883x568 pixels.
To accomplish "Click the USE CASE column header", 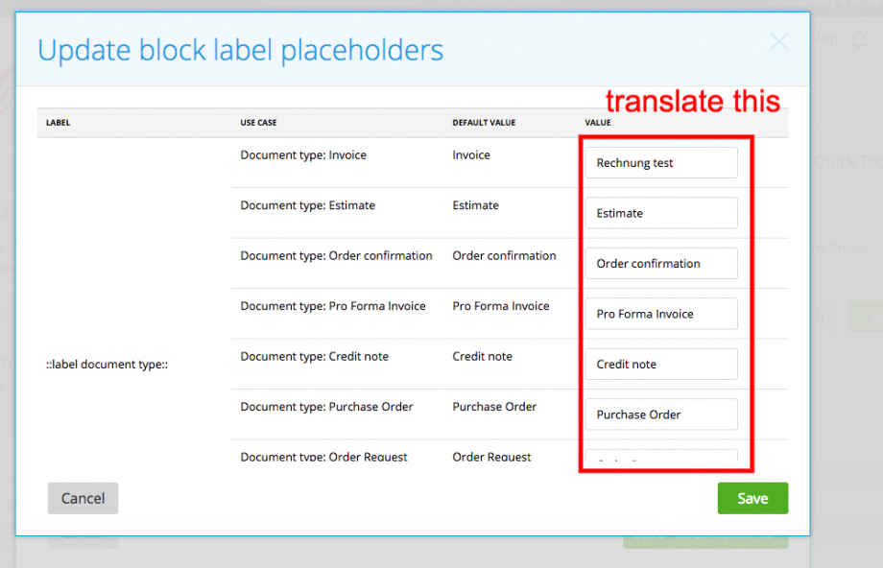I will 258,122.
